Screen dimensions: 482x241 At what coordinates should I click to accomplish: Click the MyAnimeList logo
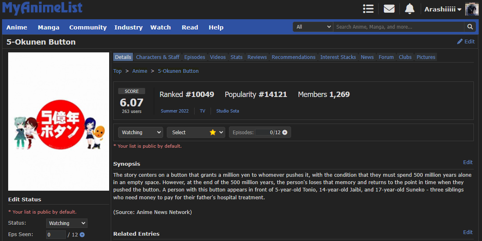click(43, 8)
